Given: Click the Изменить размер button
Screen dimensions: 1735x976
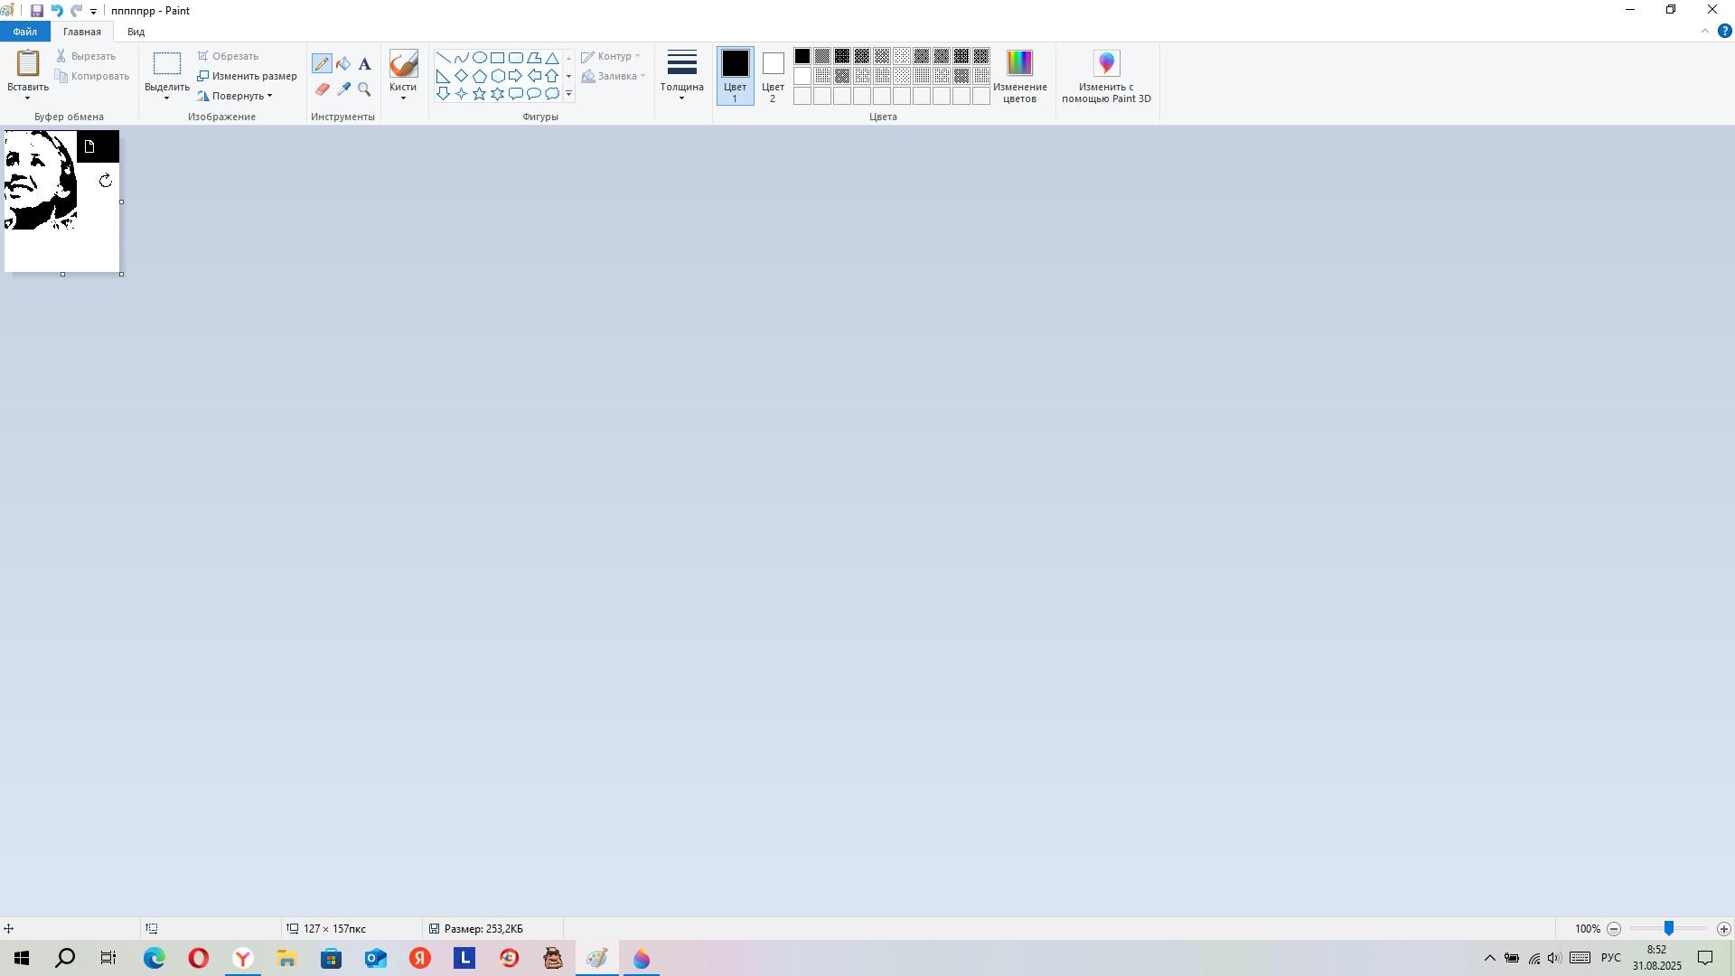Looking at the screenshot, I should (x=248, y=76).
